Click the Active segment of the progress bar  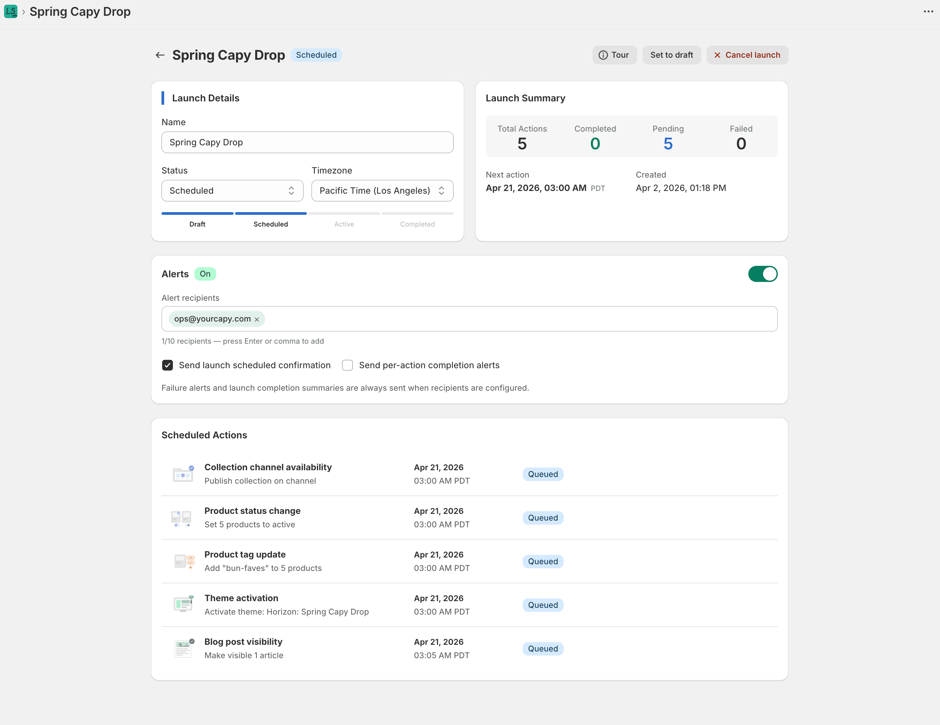coord(344,213)
